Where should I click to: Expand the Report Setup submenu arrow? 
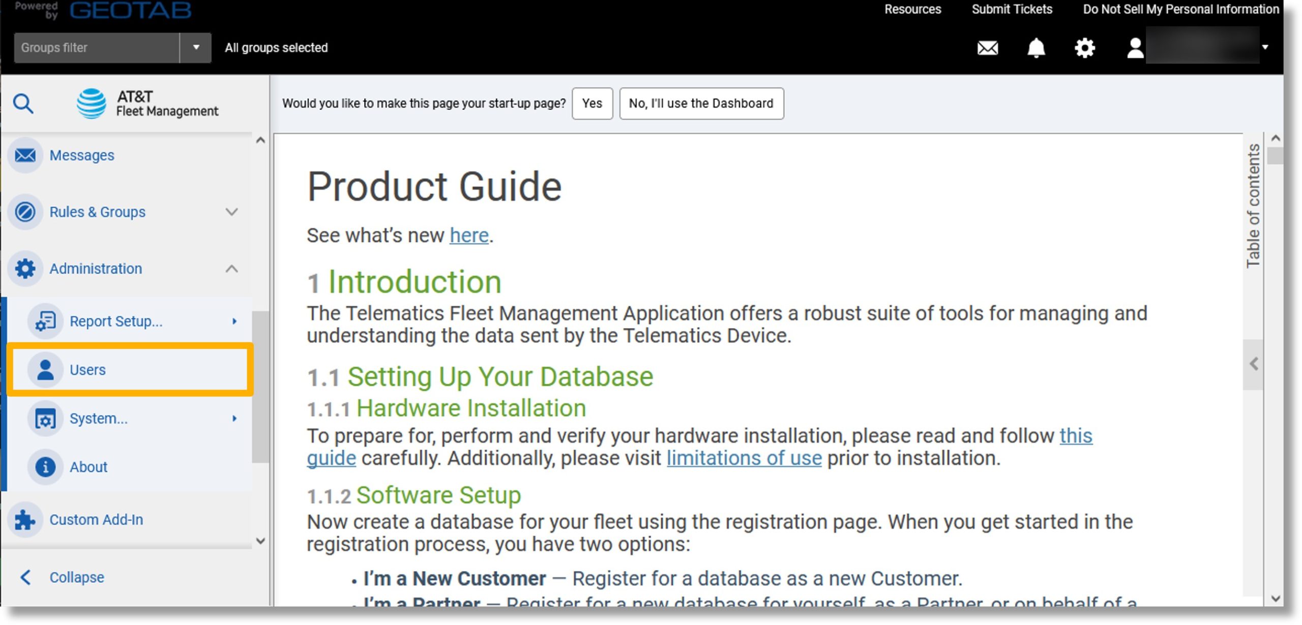(234, 320)
